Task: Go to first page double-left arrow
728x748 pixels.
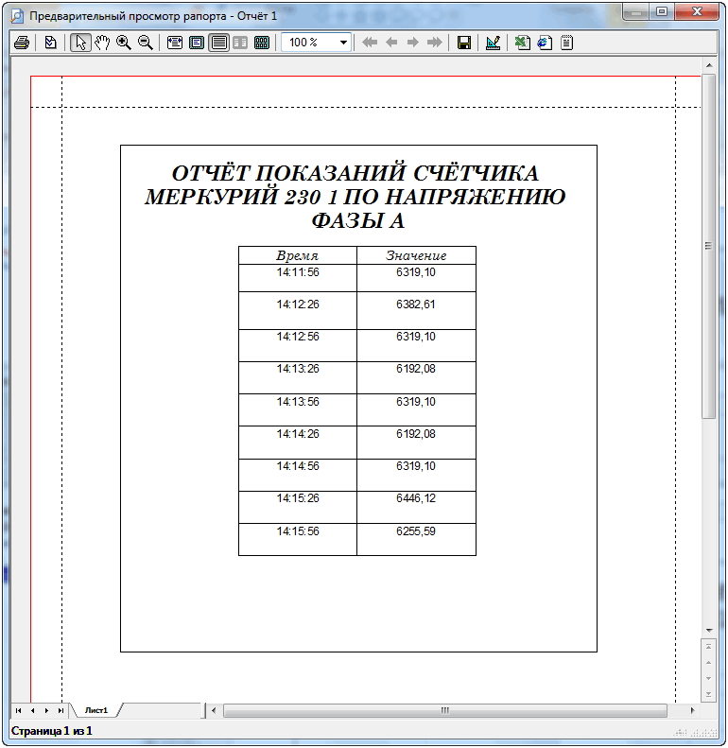Action: pos(370,43)
